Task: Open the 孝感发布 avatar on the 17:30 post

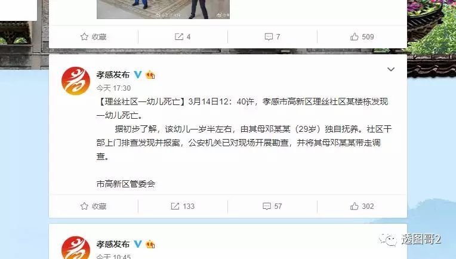Action: [76, 81]
